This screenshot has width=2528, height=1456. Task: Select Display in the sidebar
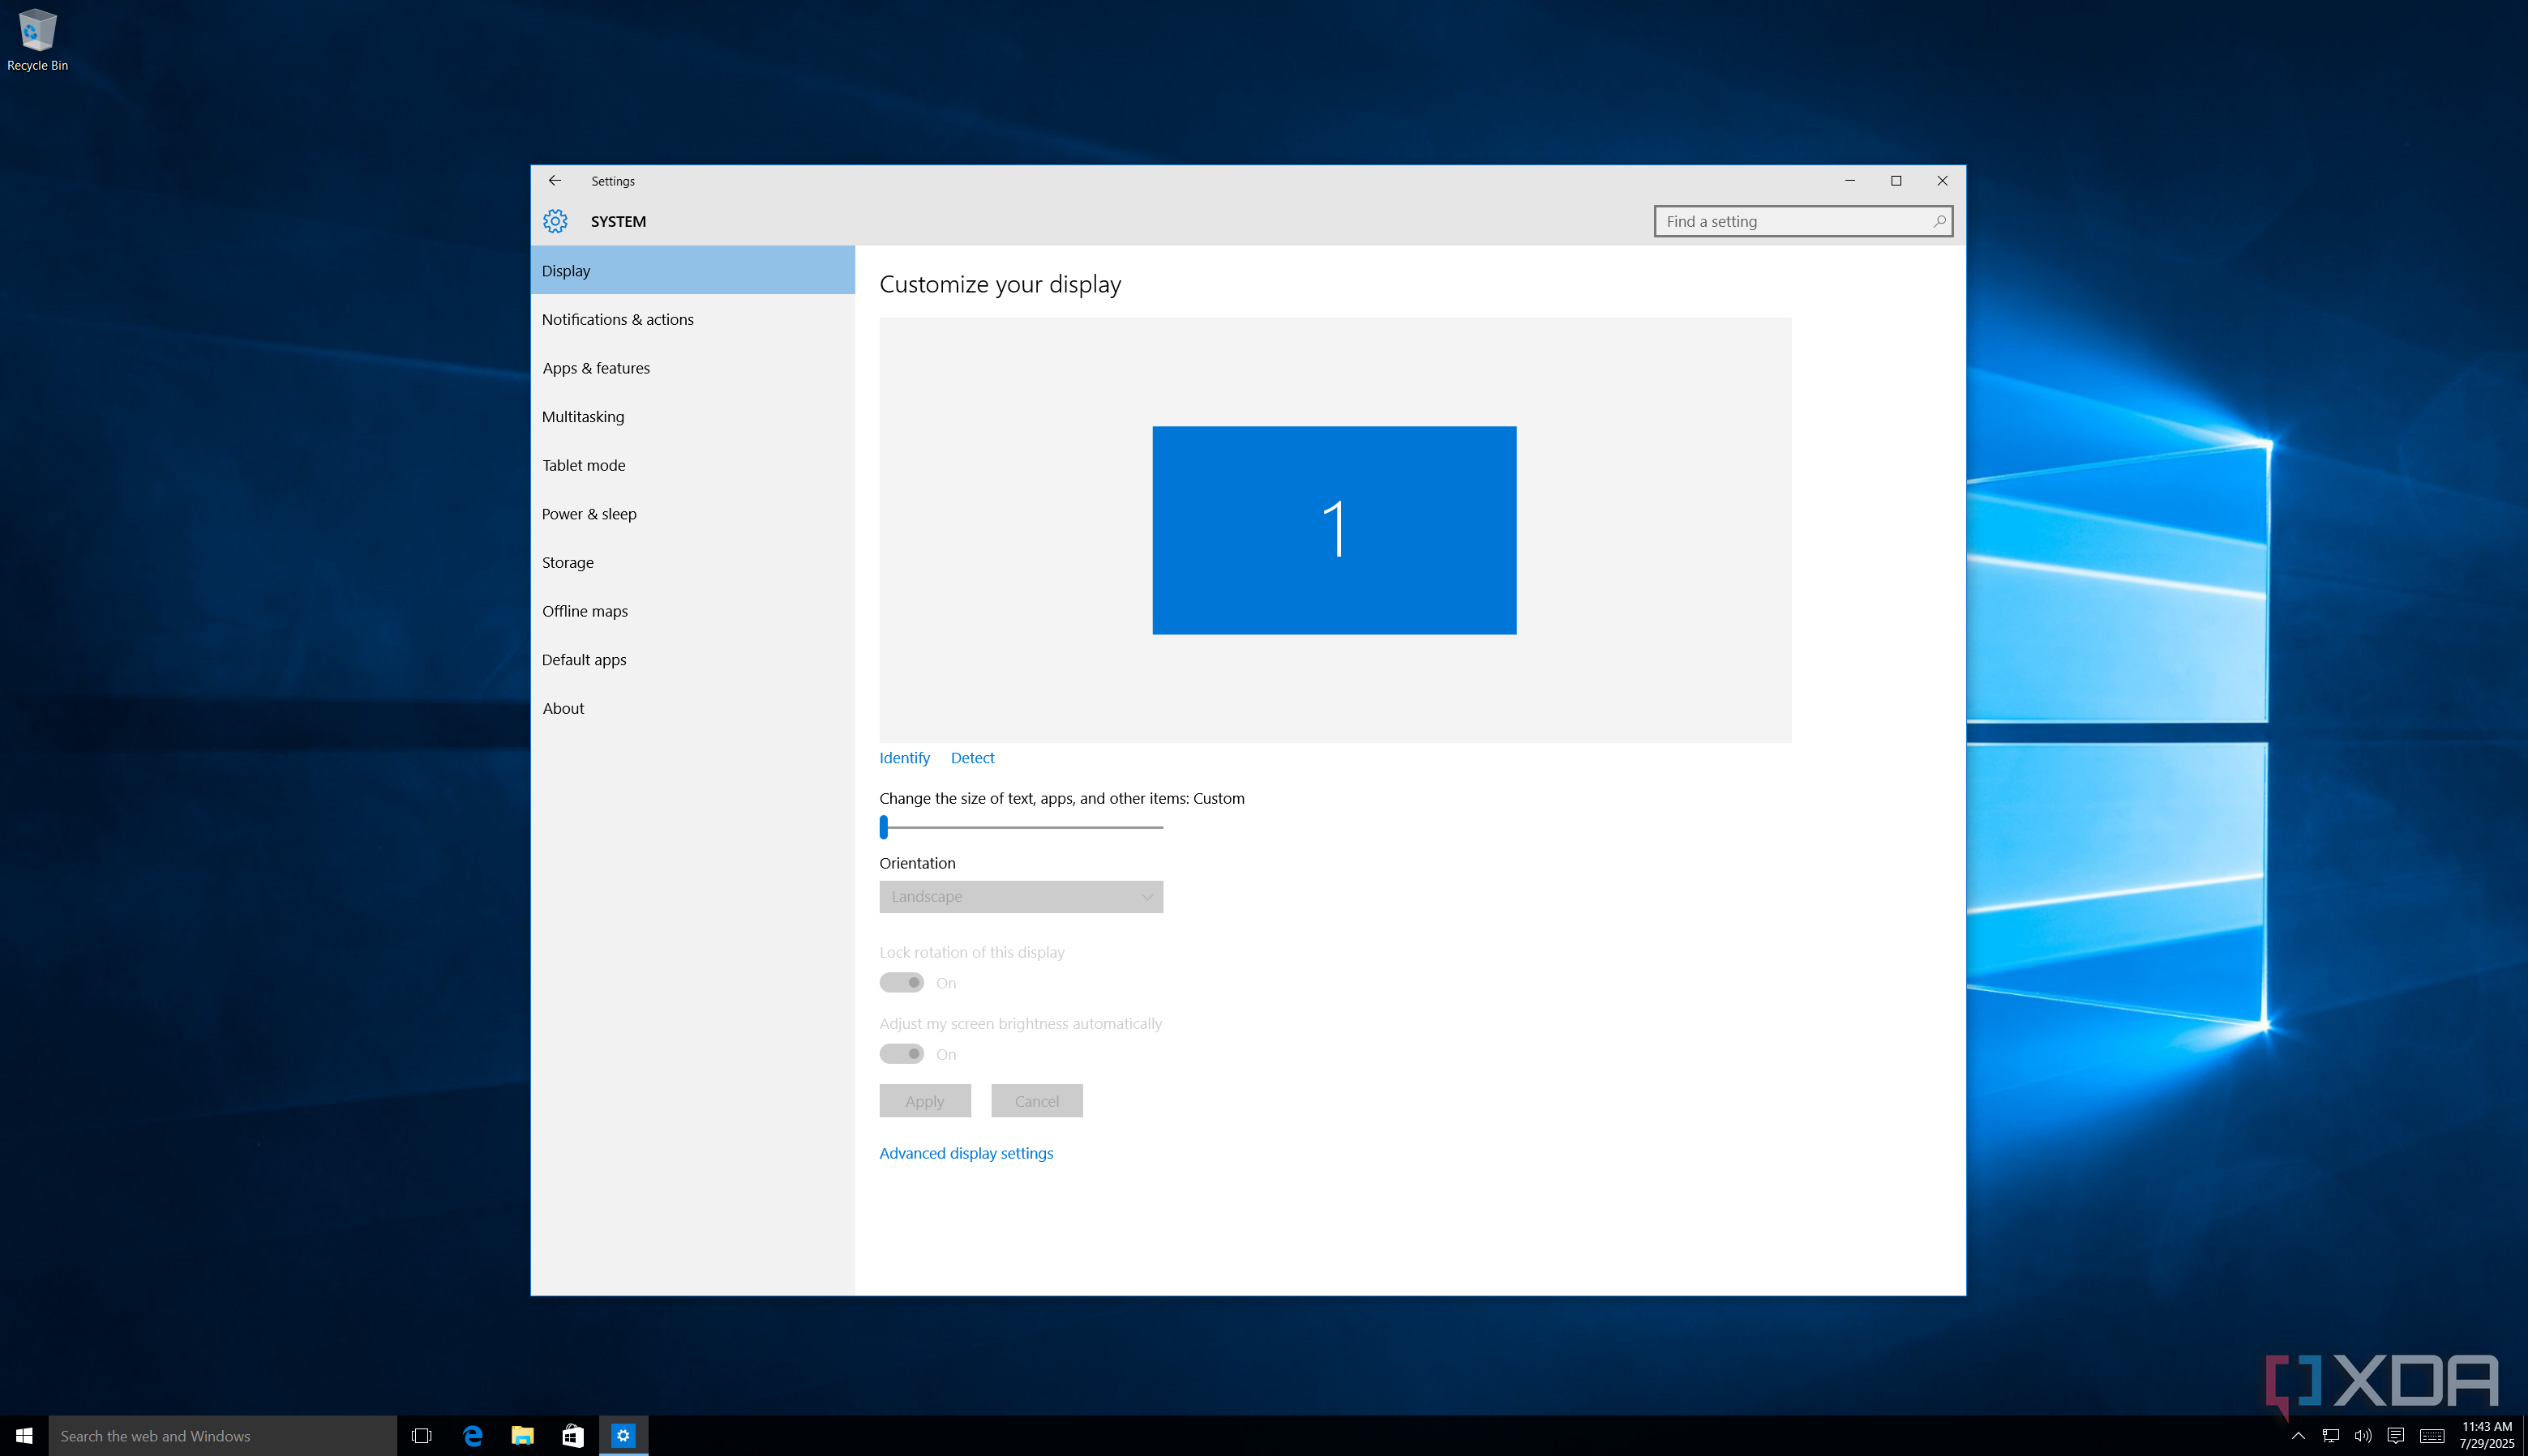(692, 271)
